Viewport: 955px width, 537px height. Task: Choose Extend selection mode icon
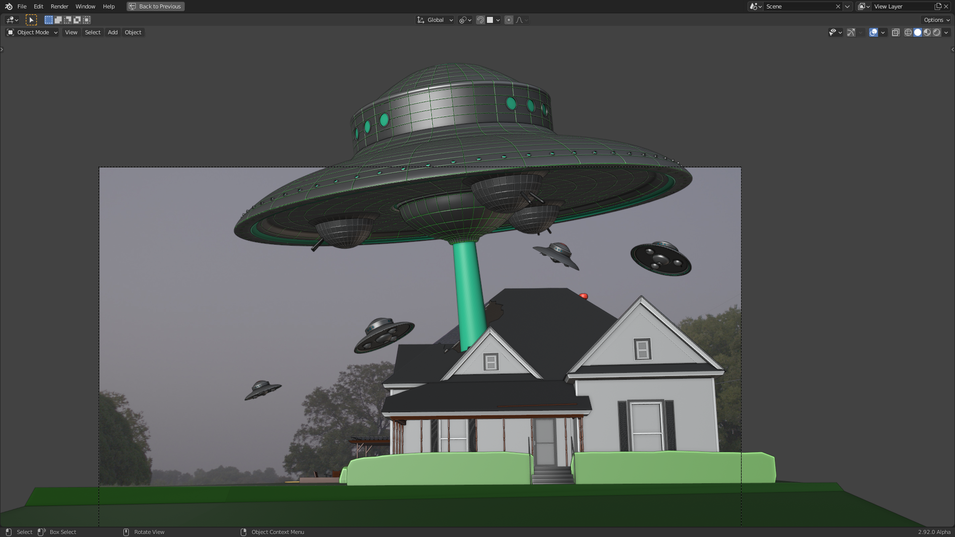click(x=58, y=20)
